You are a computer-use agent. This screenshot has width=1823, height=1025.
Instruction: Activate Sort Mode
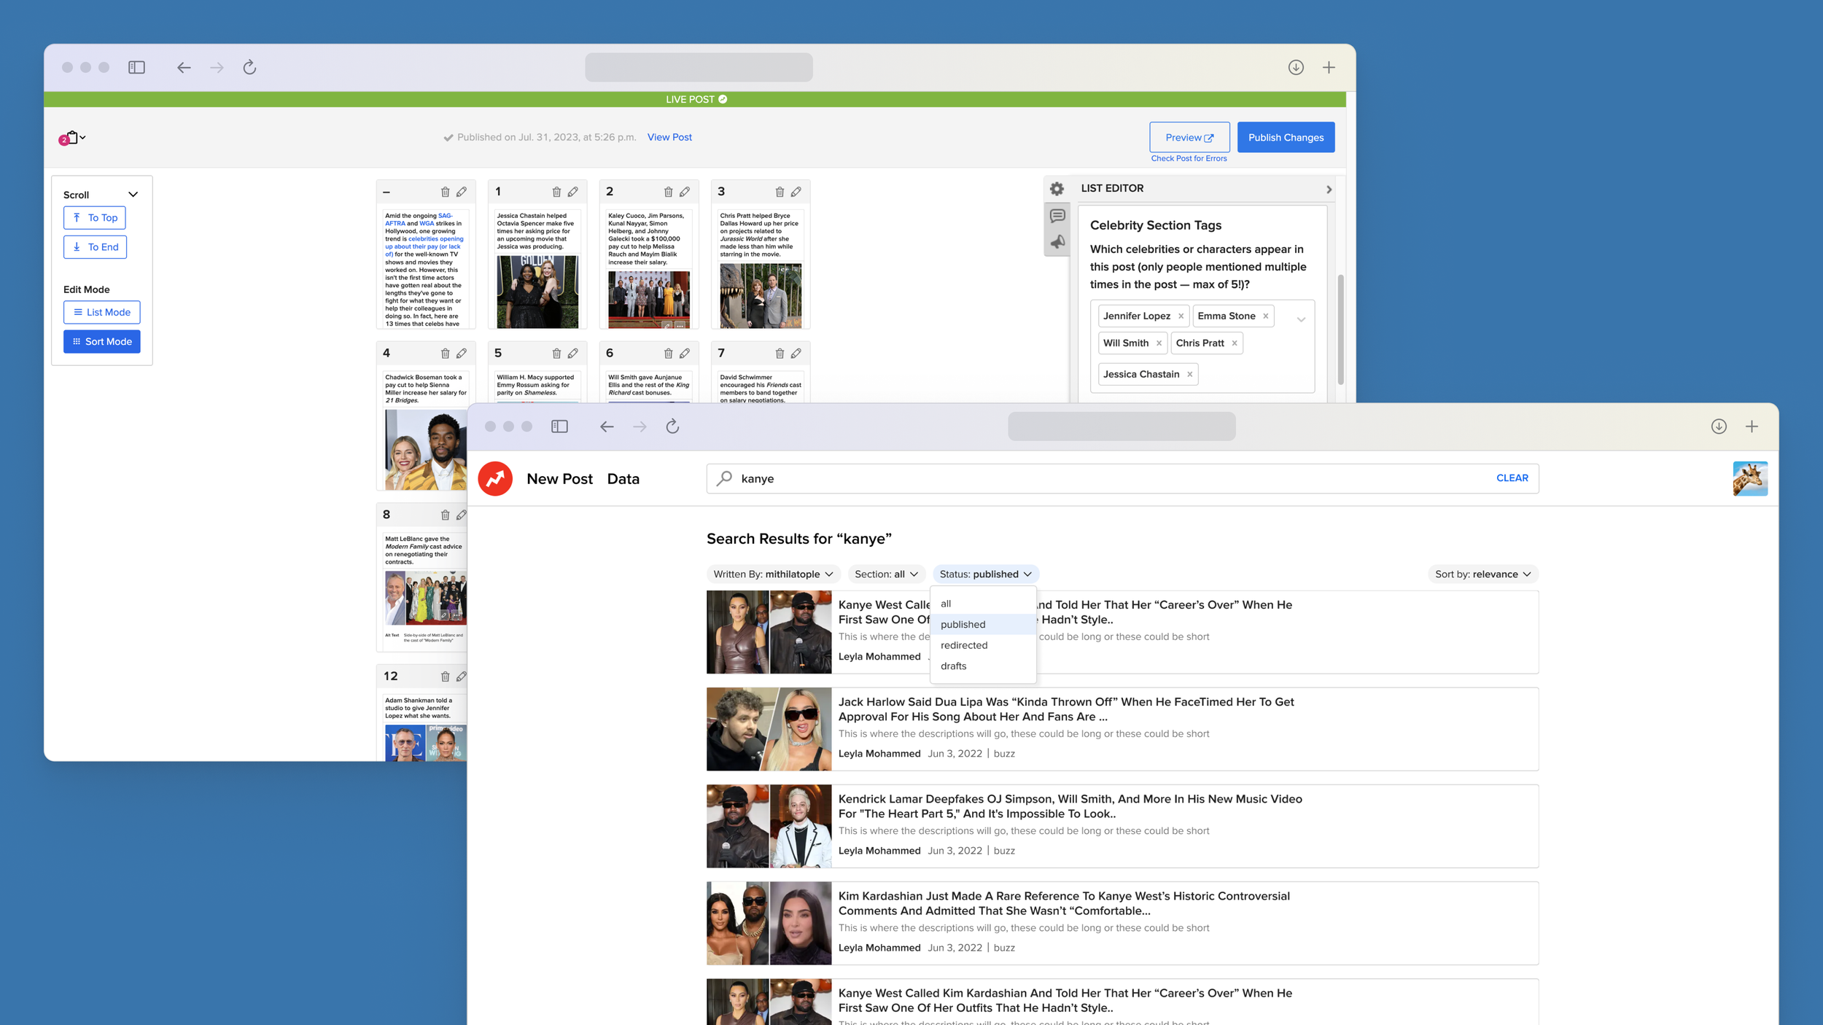(101, 341)
